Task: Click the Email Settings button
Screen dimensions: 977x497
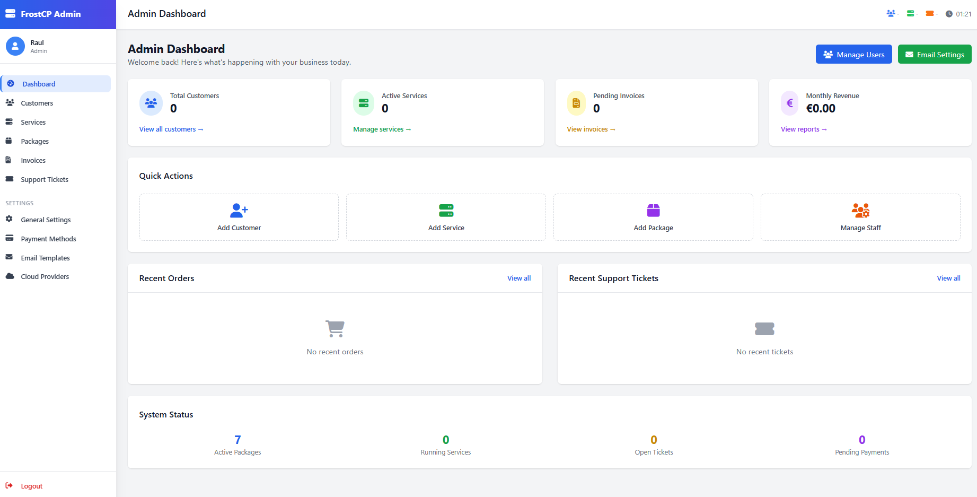Action: [935, 54]
